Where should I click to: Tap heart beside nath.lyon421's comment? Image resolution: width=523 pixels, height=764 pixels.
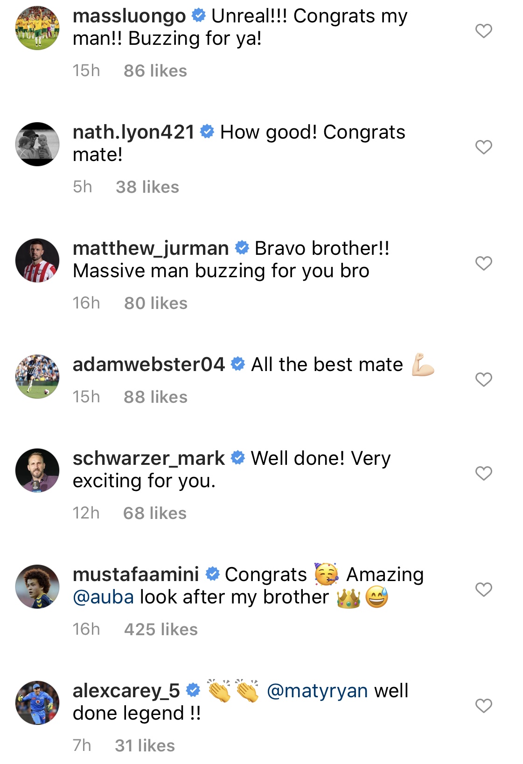click(483, 147)
